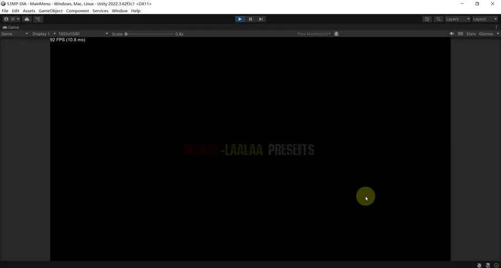Open the version control icon

coord(38,19)
